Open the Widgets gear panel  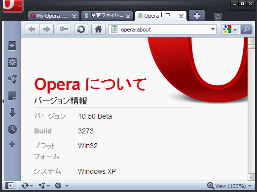click(12, 63)
